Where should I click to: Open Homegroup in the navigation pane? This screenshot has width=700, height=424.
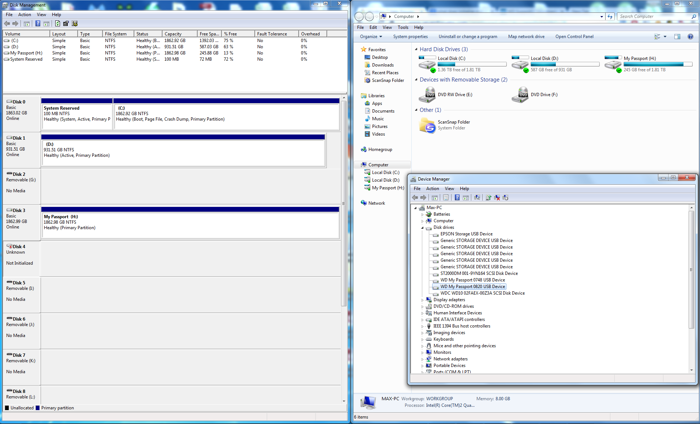pyautogui.click(x=380, y=149)
